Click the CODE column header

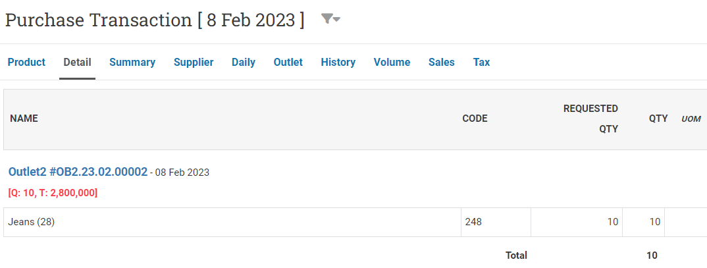475,119
